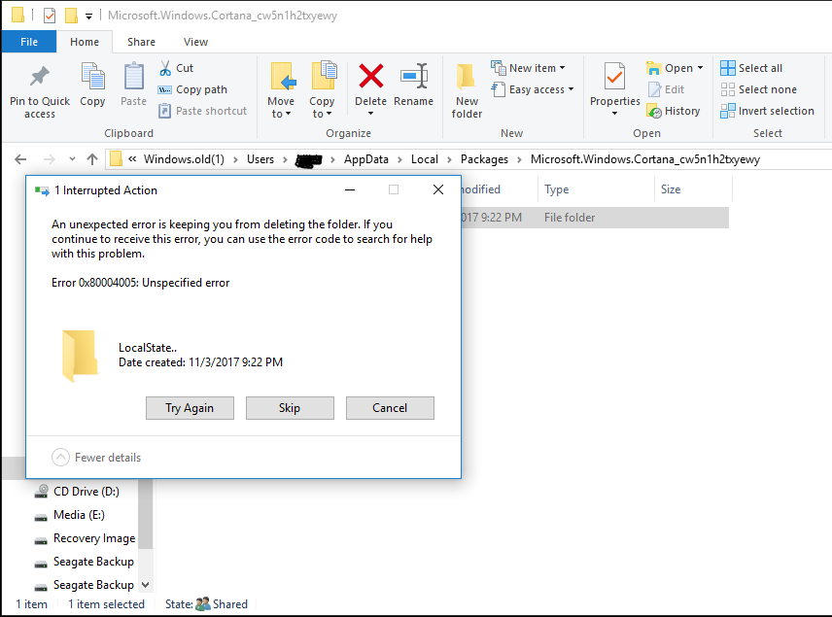
Task: Choose Select none
Action: (x=758, y=89)
